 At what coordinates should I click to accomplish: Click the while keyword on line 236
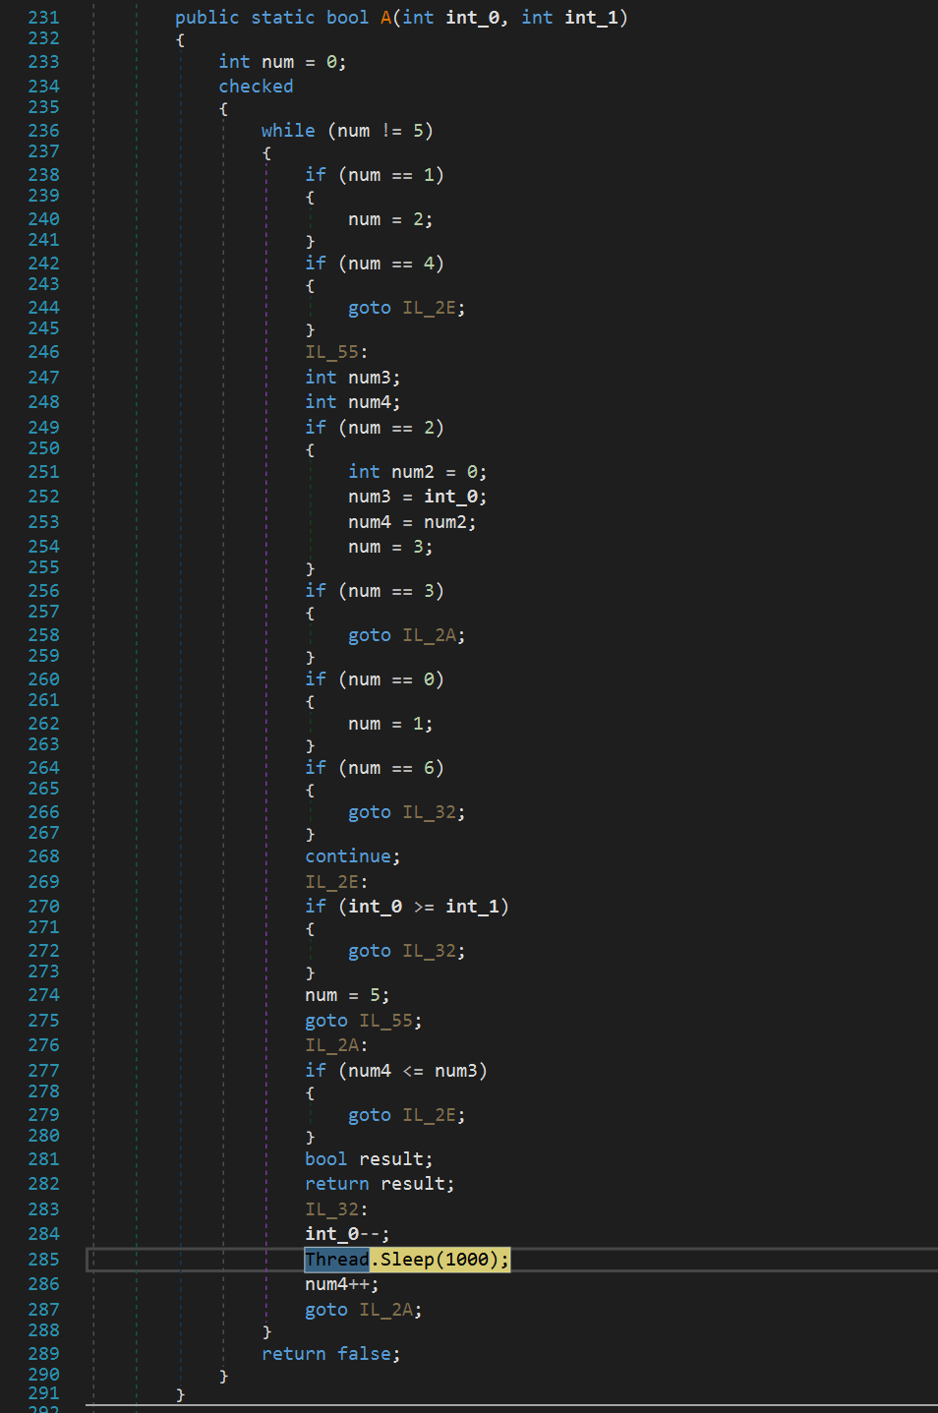pos(288,131)
